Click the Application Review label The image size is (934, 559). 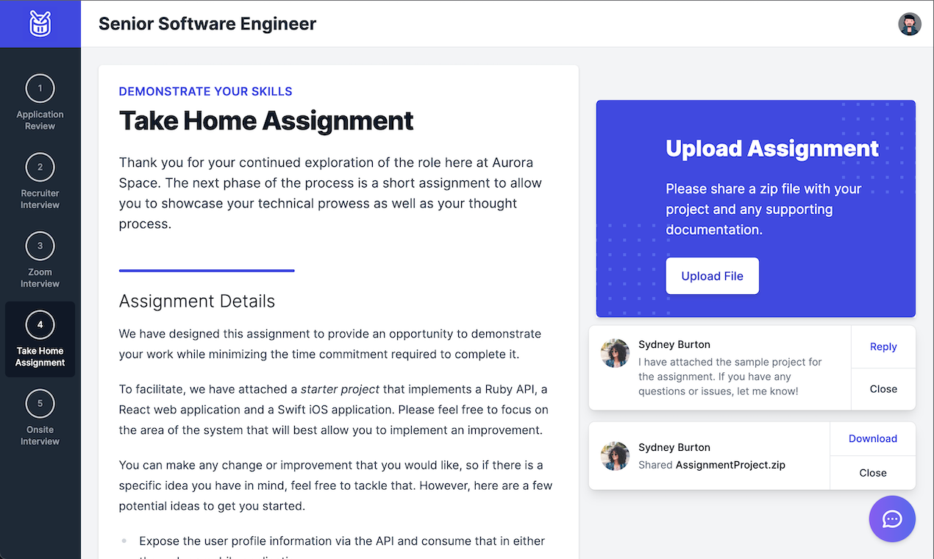[x=40, y=121]
